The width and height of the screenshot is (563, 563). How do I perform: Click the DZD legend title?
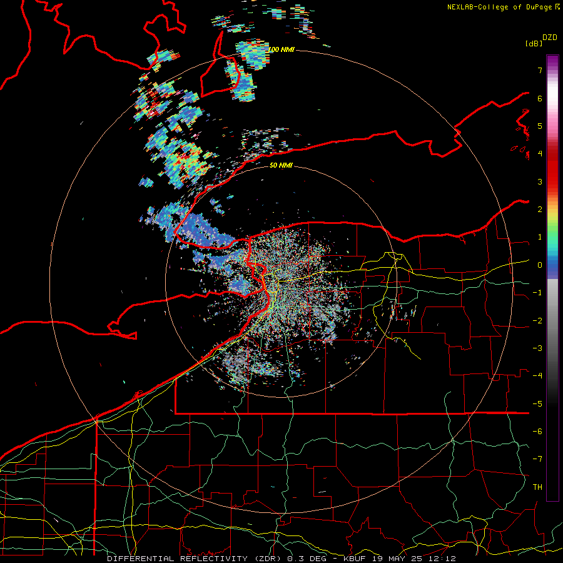tap(550, 38)
